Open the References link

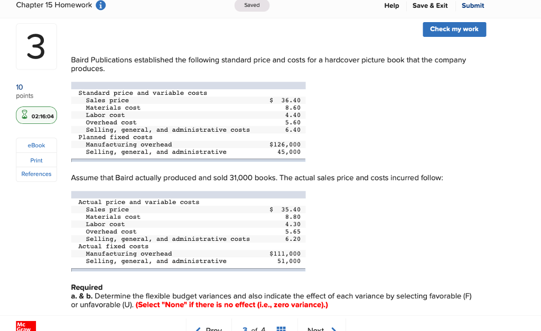coord(36,174)
